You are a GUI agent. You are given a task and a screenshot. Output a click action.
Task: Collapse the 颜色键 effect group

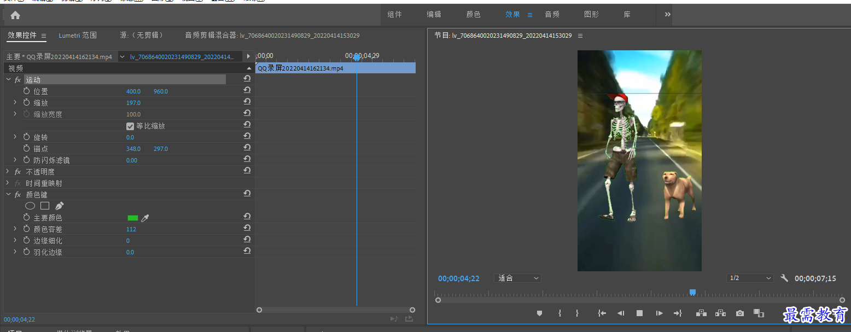click(x=8, y=195)
